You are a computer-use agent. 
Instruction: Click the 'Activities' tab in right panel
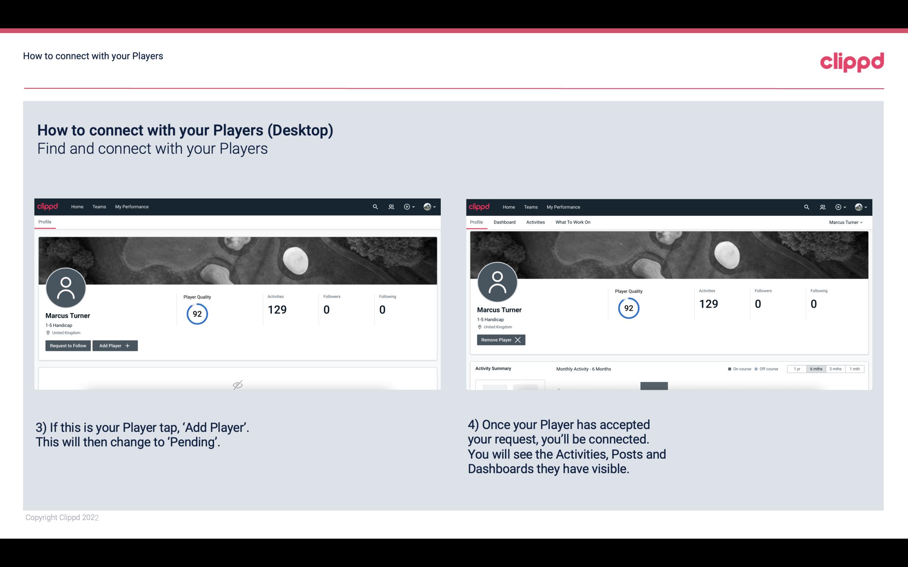click(535, 222)
